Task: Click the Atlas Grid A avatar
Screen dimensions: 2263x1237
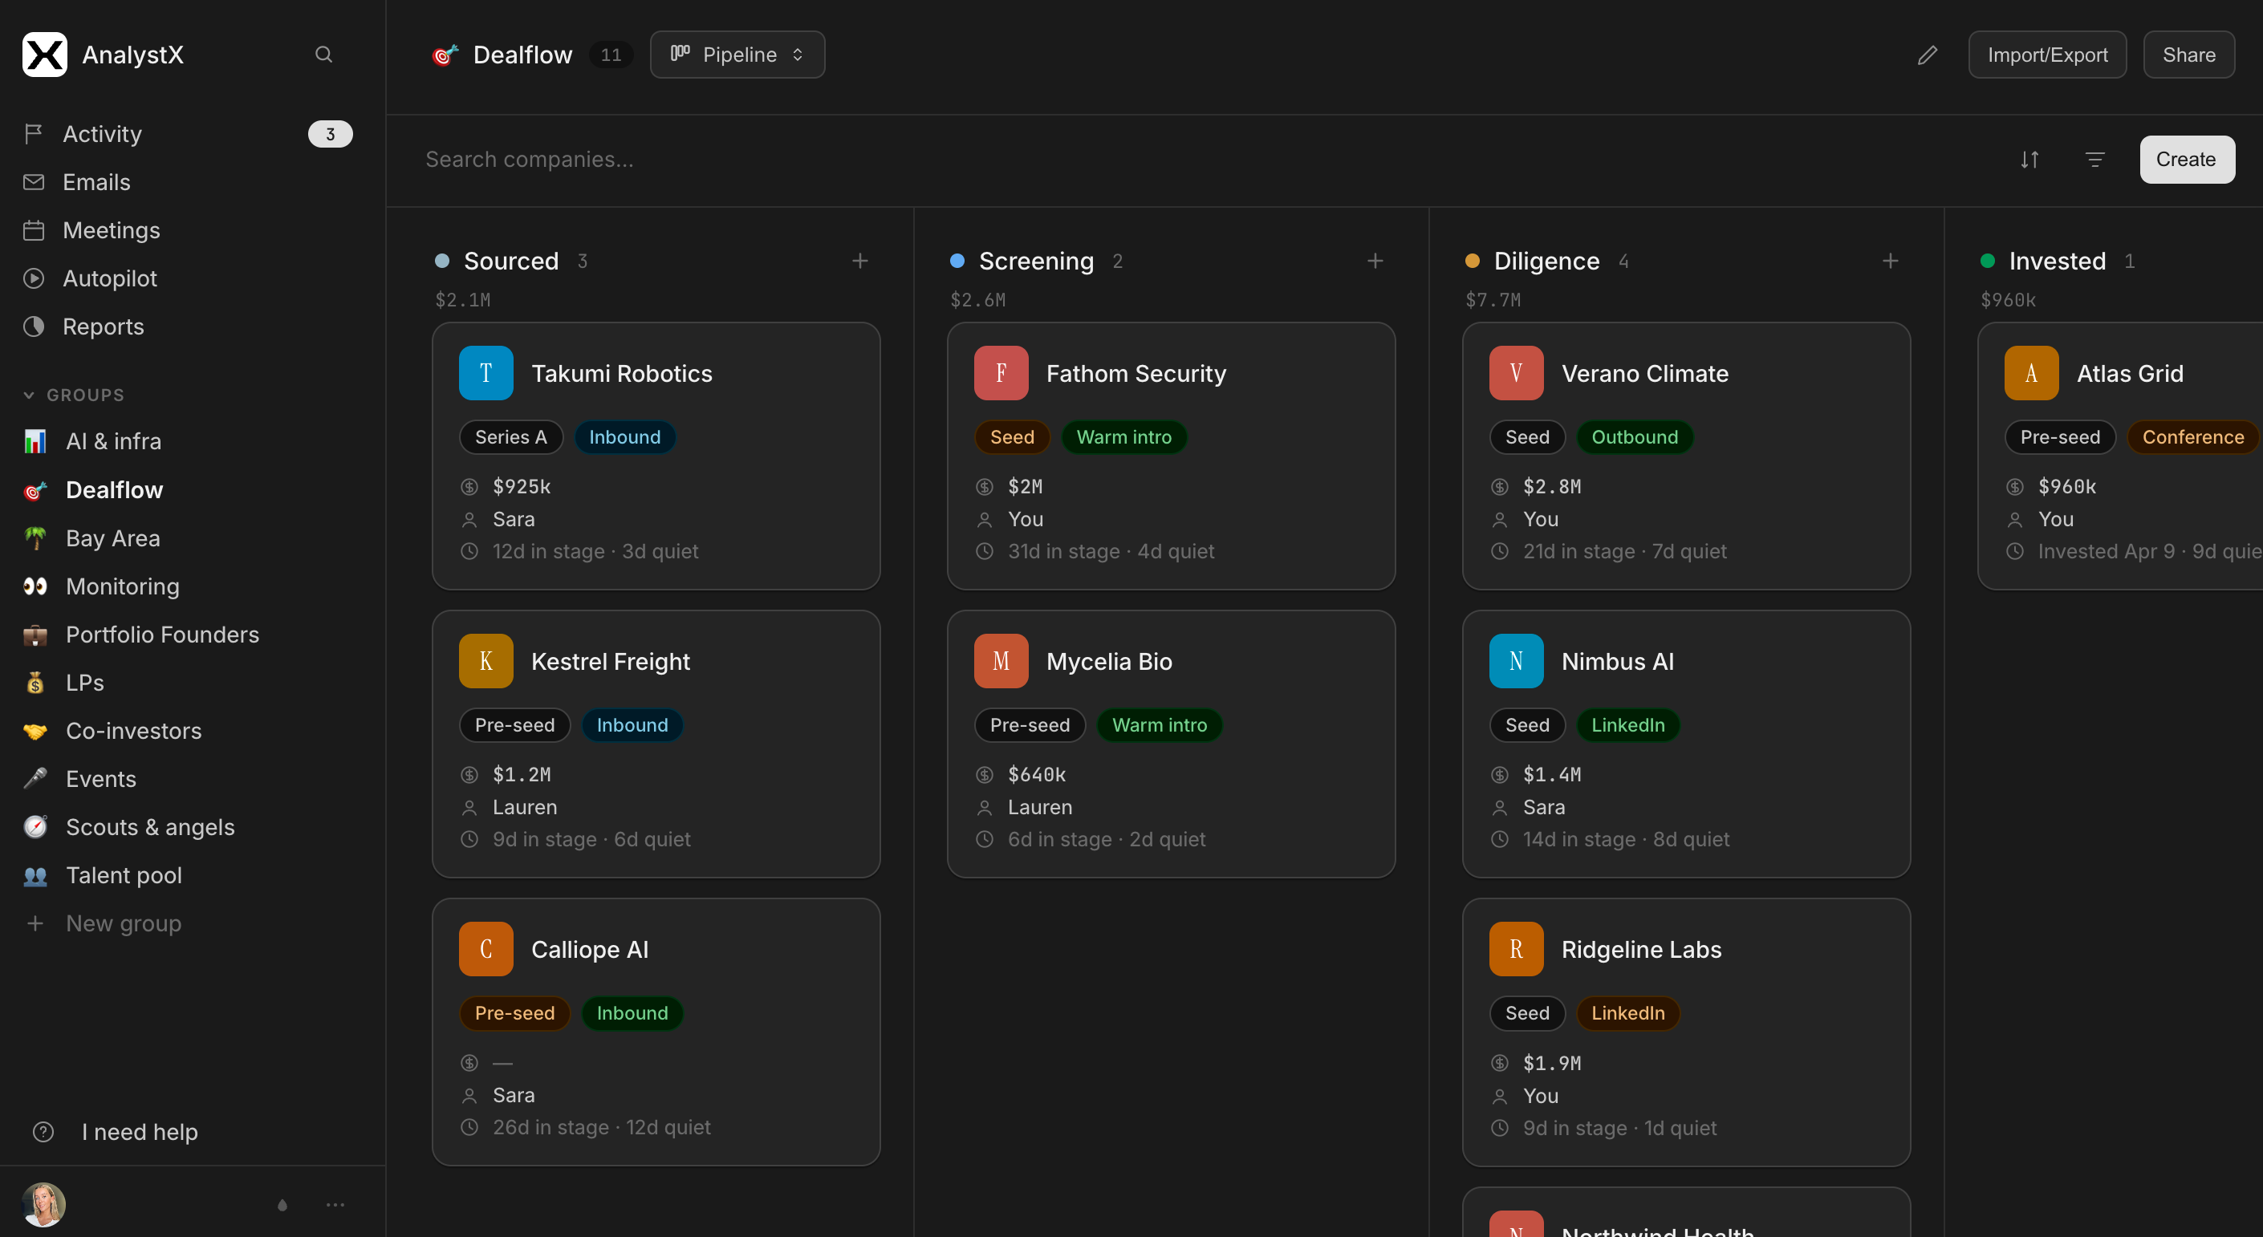Action: pyautogui.click(x=2030, y=373)
